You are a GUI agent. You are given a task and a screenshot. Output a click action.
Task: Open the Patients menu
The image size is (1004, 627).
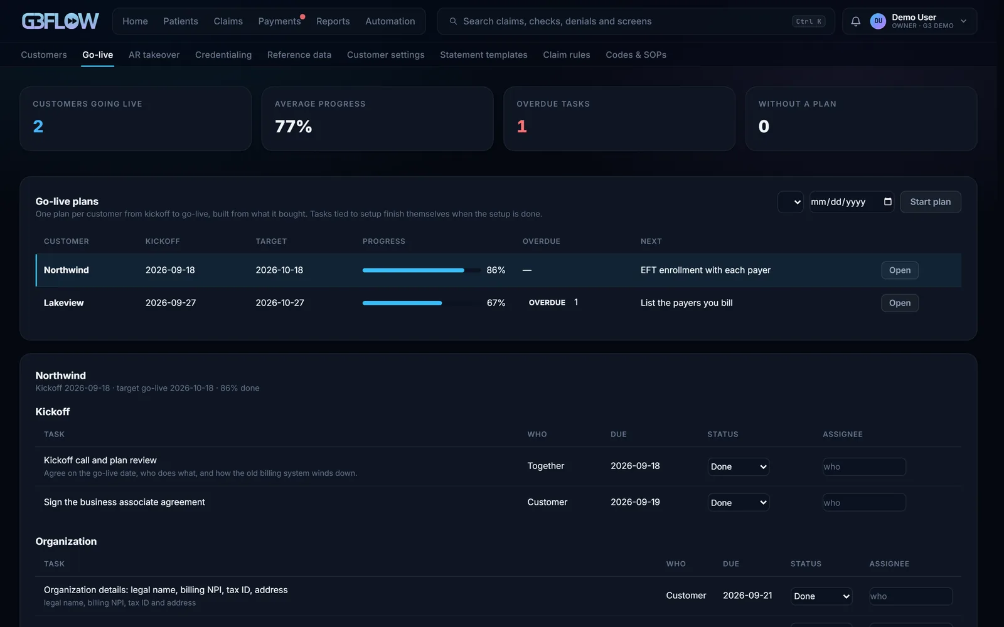click(x=181, y=21)
